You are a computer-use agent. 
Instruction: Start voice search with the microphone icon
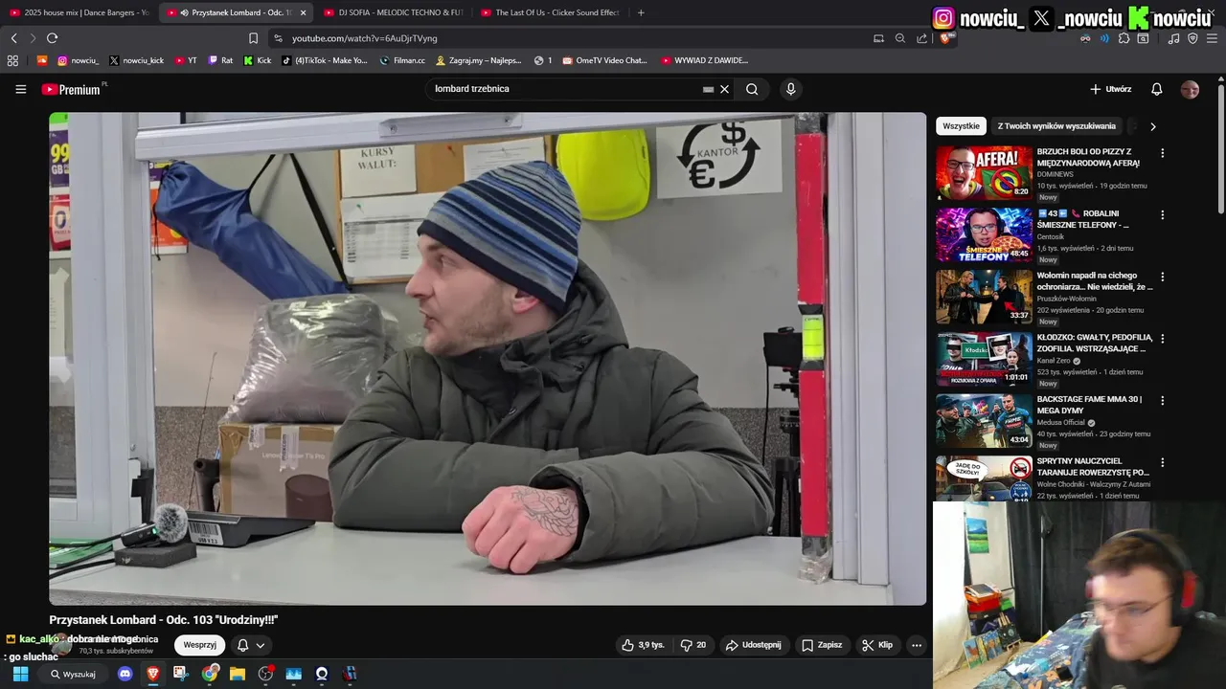pyautogui.click(x=790, y=89)
